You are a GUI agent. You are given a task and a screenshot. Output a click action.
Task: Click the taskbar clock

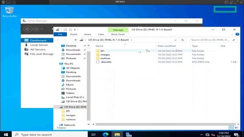pyautogui.click(x=224, y=134)
